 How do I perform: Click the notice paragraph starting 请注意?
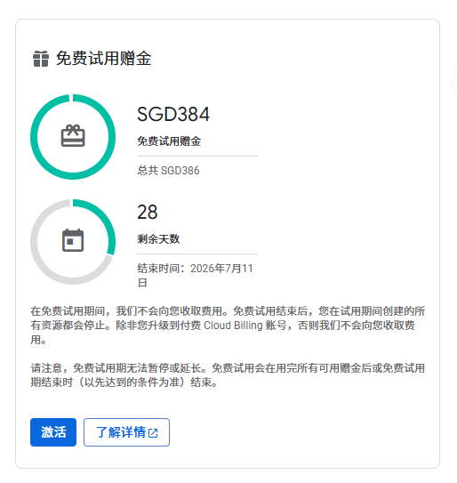coord(228,375)
